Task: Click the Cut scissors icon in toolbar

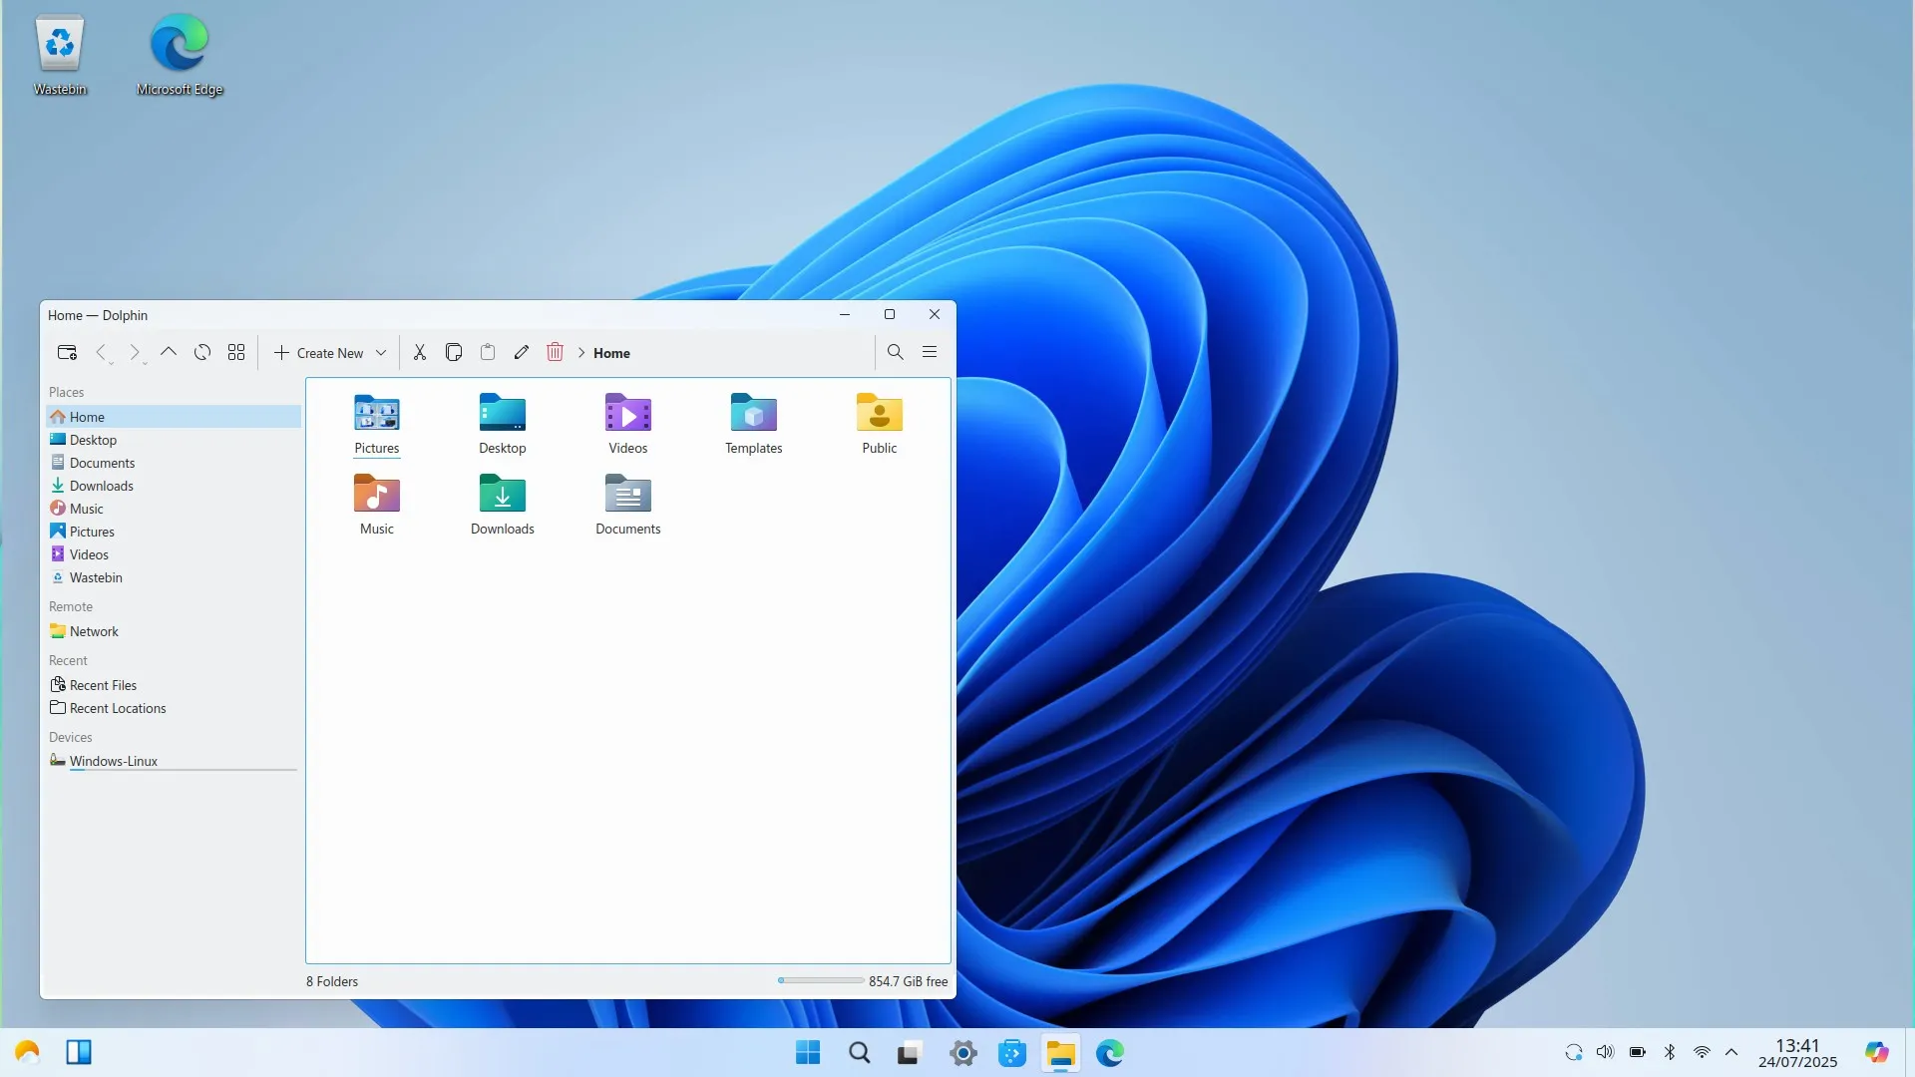Action: tap(420, 353)
